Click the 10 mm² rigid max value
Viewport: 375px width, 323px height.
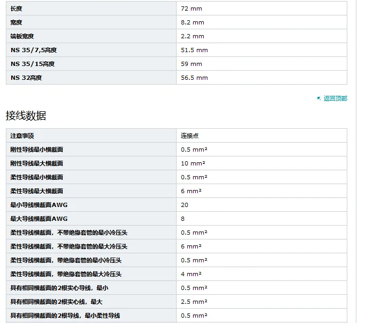coord(193,163)
